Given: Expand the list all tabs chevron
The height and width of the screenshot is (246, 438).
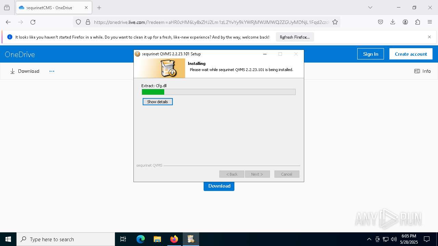Looking at the screenshot, I should pos(370,8).
